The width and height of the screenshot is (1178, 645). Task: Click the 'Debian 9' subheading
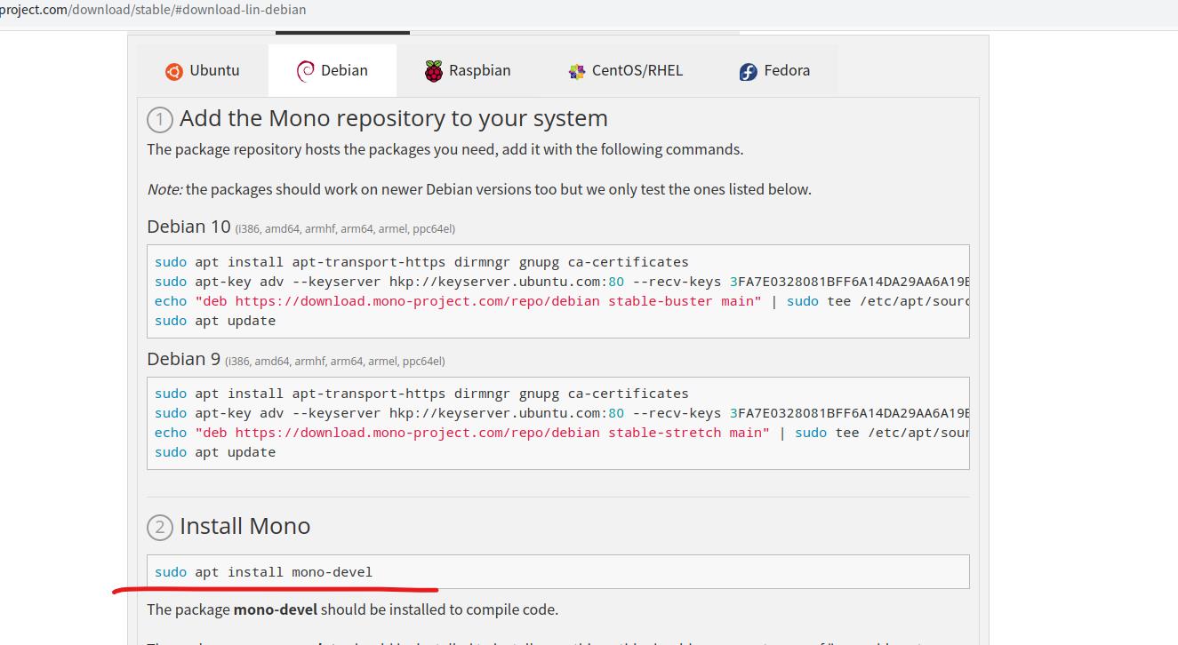(x=184, y=359)
